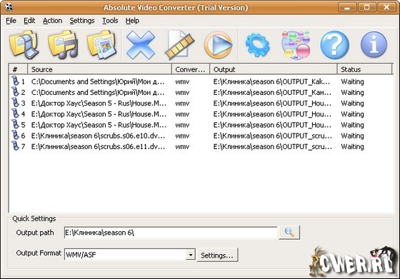400x279 pixels.
Task: Sort by the Status column header
Action: [364, 69]
